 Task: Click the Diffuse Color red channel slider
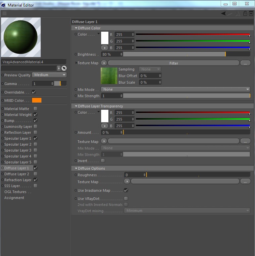193,35
